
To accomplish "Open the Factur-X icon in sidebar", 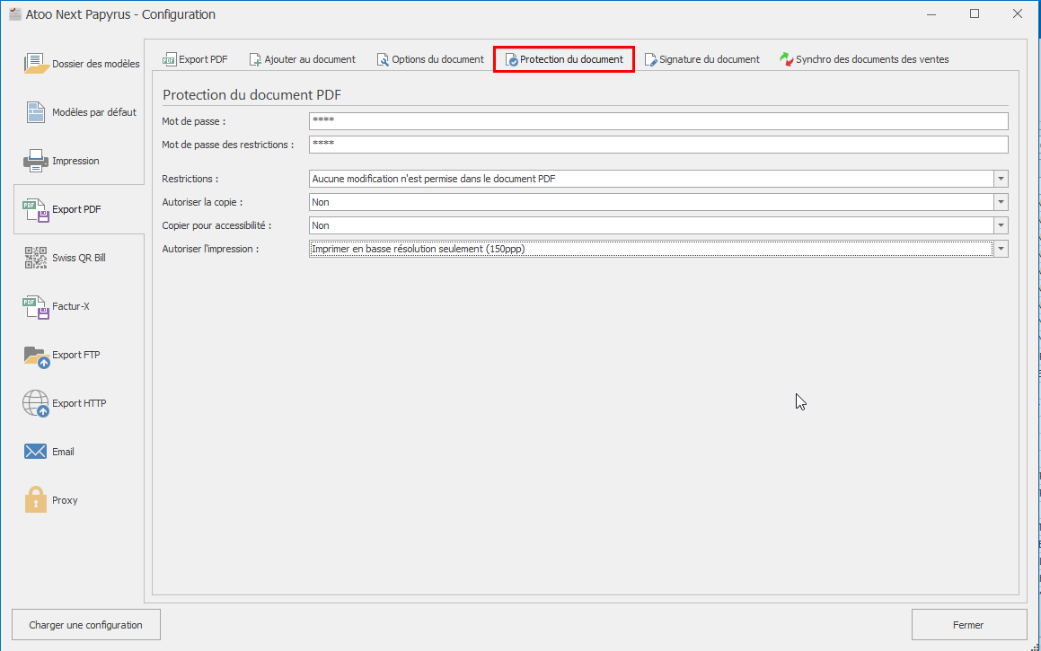I will point(36,306).
